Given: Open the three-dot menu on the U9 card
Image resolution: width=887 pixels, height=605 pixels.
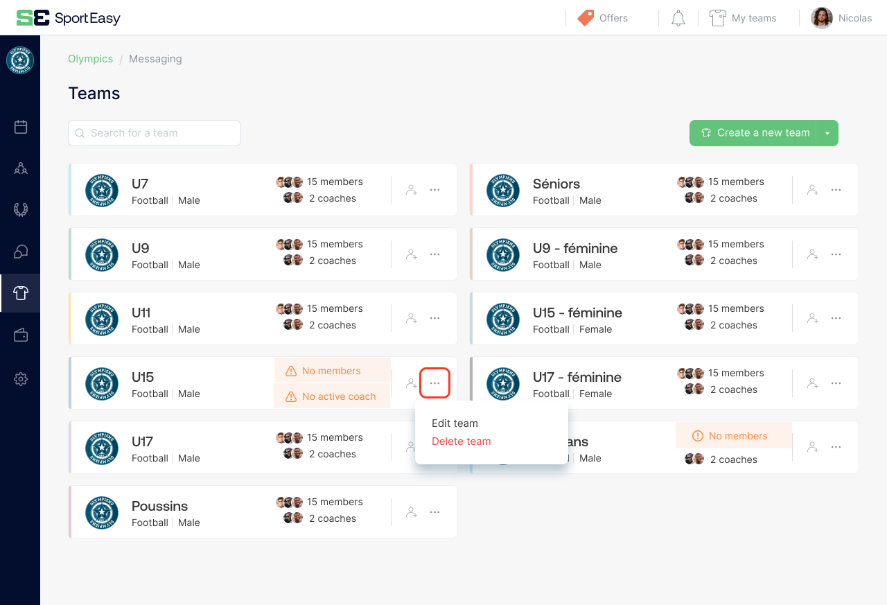Looking at the screenshot, I should tap(434, 254).
